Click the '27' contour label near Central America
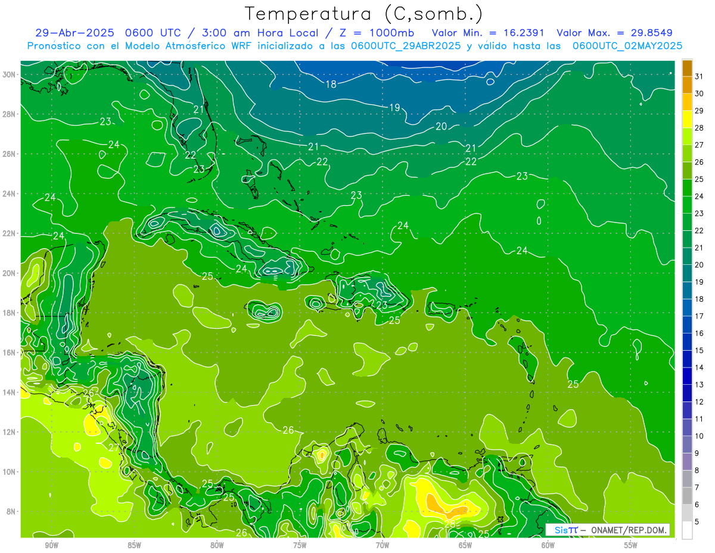 coord(114,447)
